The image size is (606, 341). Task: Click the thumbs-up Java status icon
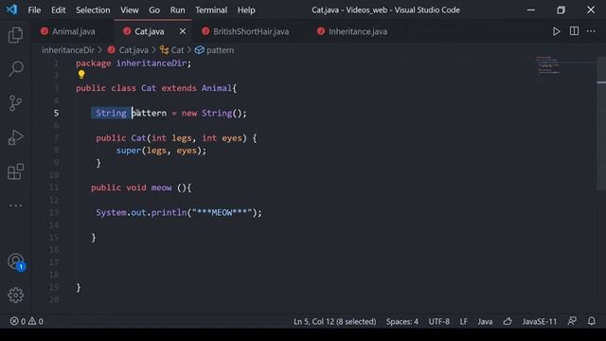[508, 321]
